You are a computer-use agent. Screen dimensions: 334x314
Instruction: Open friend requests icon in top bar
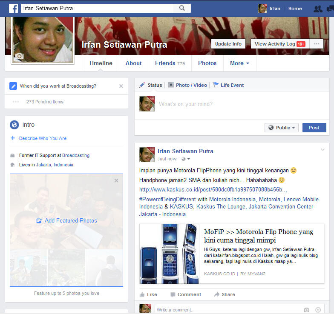click(x=318, y=9)
